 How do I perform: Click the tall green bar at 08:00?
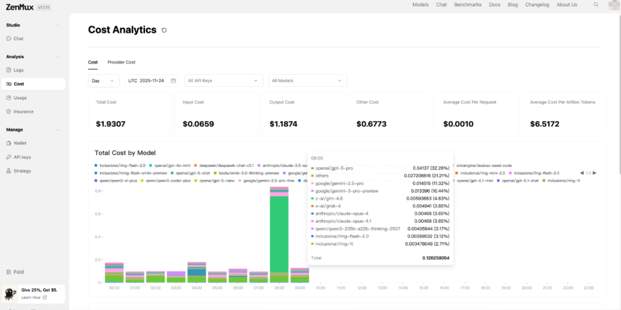(279, 235)
